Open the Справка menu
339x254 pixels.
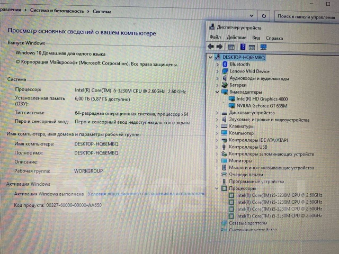click(274, 38)
